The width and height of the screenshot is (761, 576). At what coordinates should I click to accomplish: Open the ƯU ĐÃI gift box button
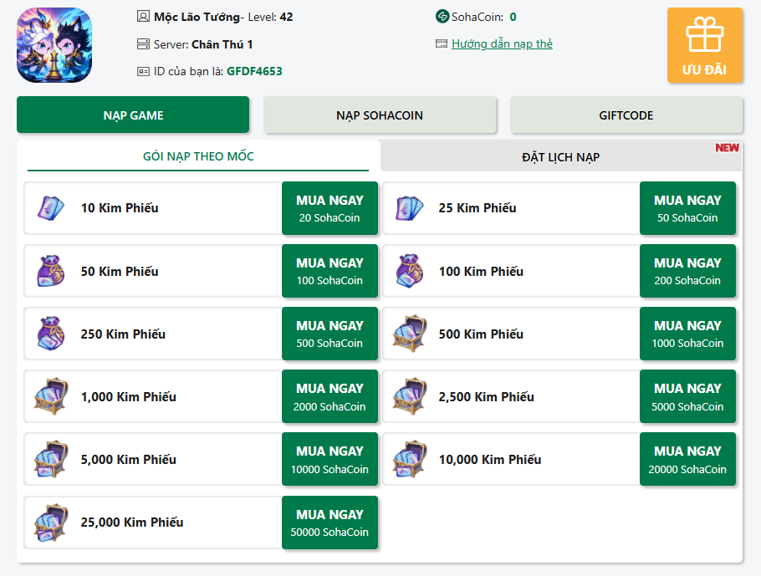[x=704, y=45]
